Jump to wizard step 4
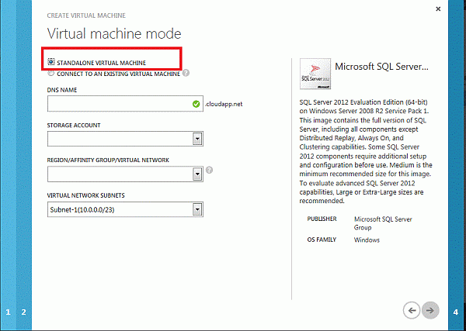 tap(456, 312)
